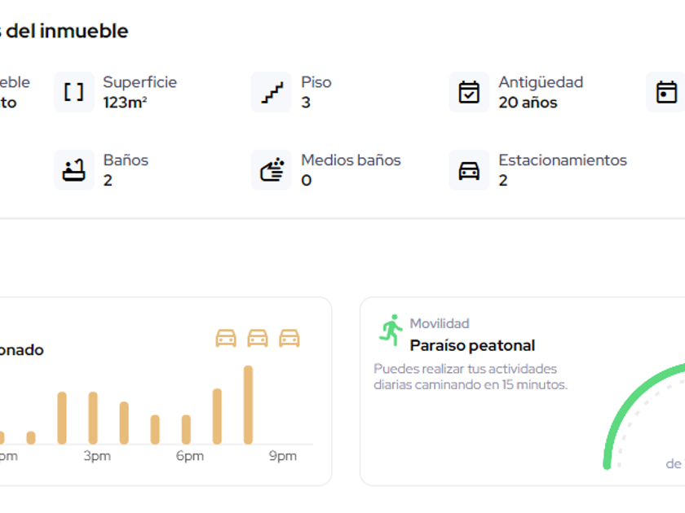The width and height of the screenshot is (685, 513).
Task: Select the Antigüedad calendar-check icon
Action: pos(469,92)
